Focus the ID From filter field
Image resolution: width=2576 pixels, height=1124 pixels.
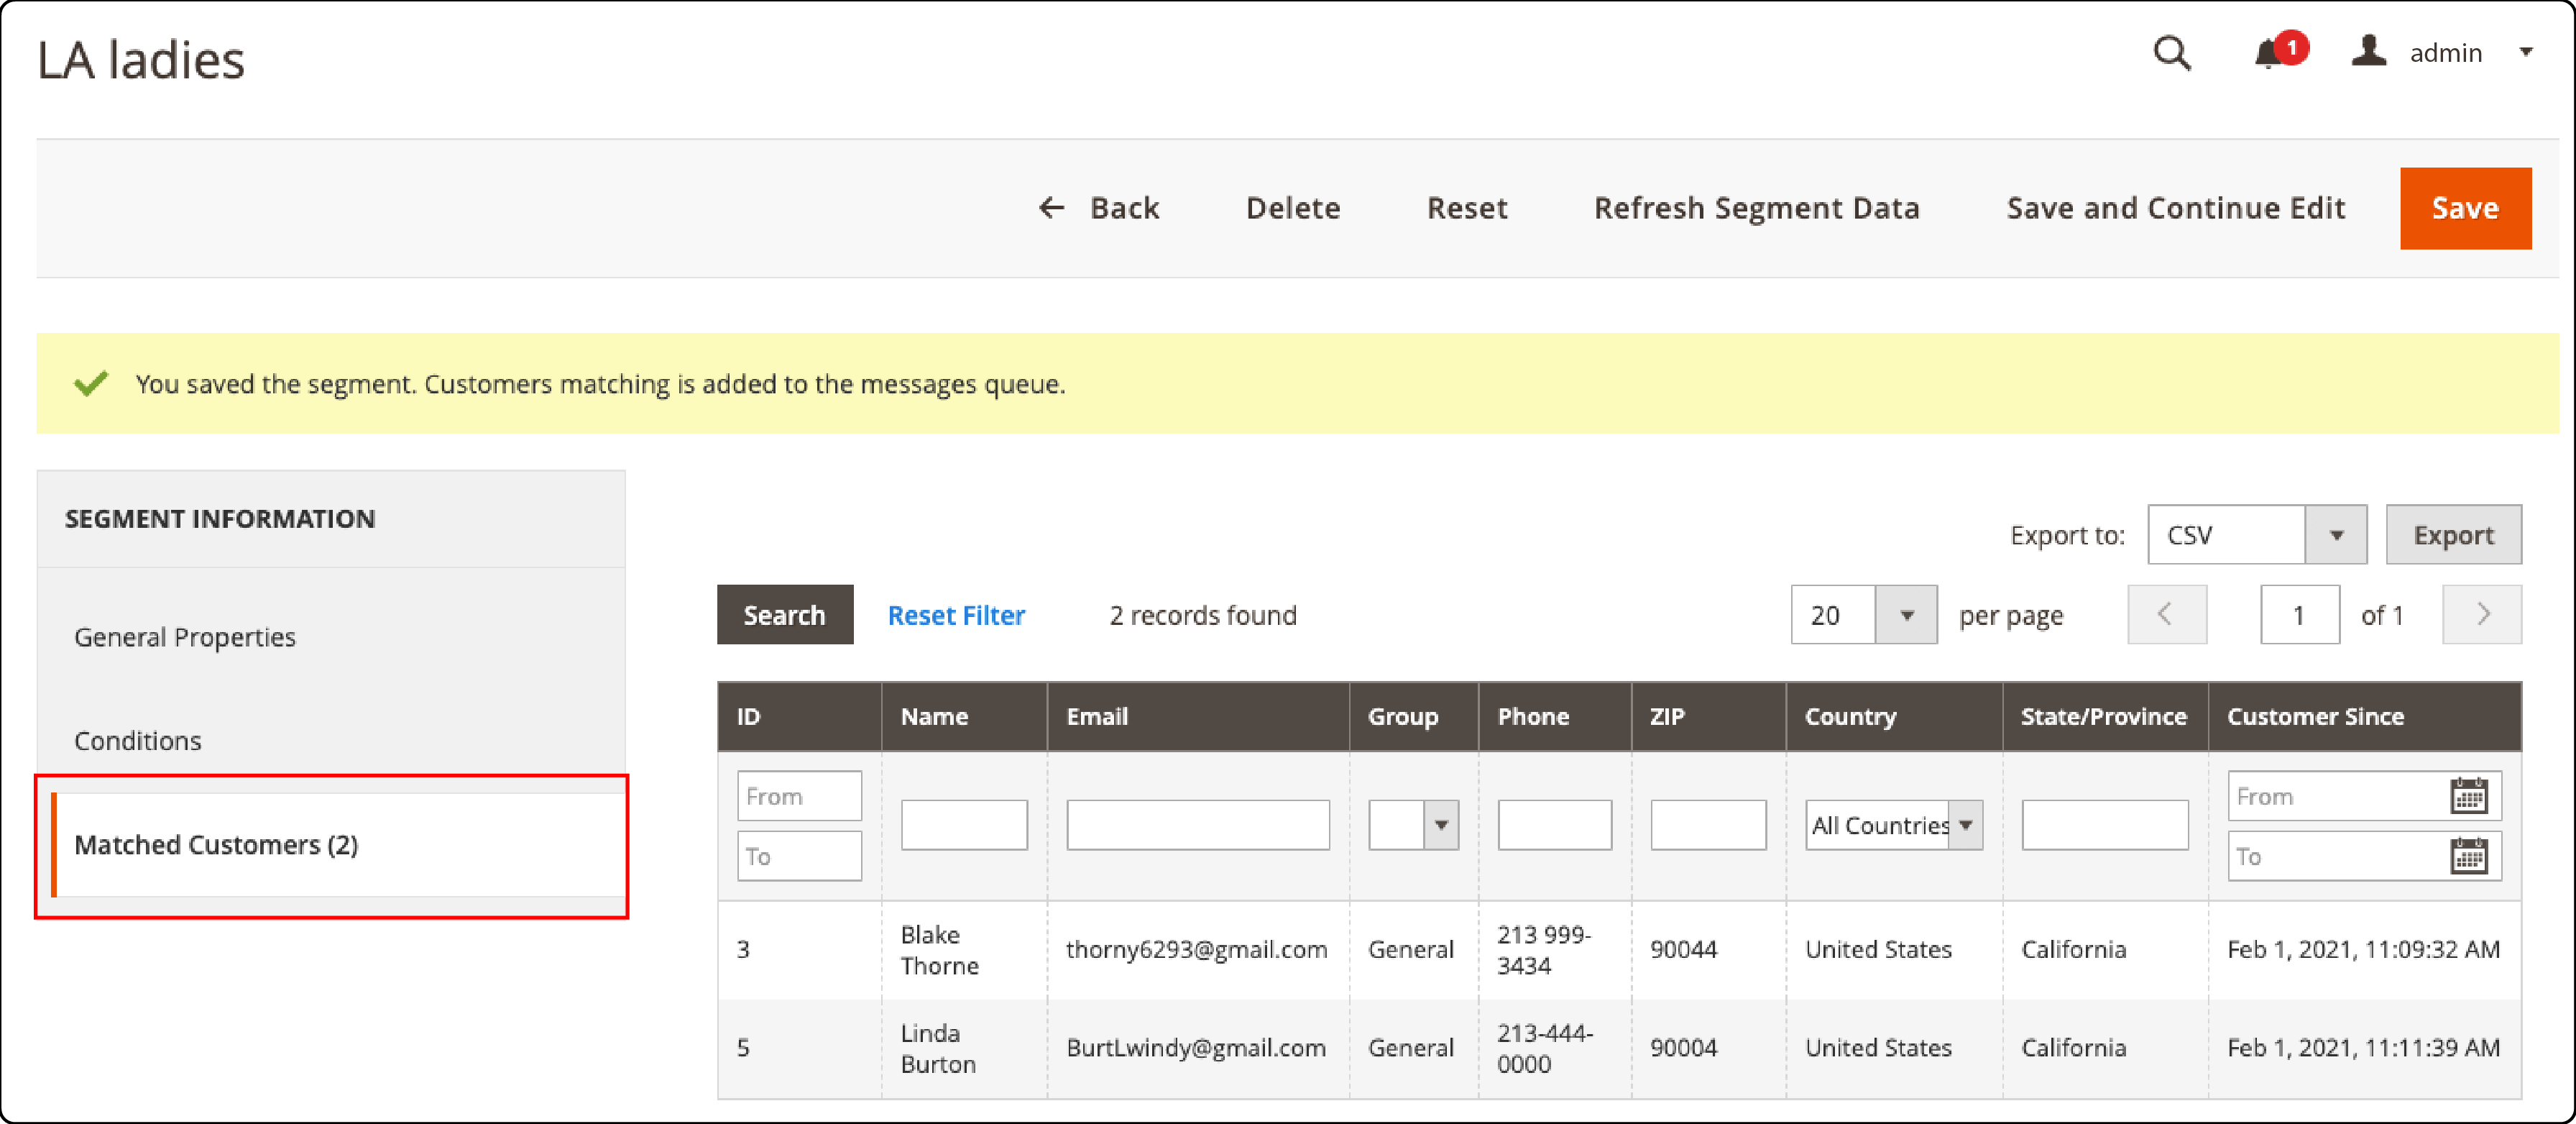799,797
